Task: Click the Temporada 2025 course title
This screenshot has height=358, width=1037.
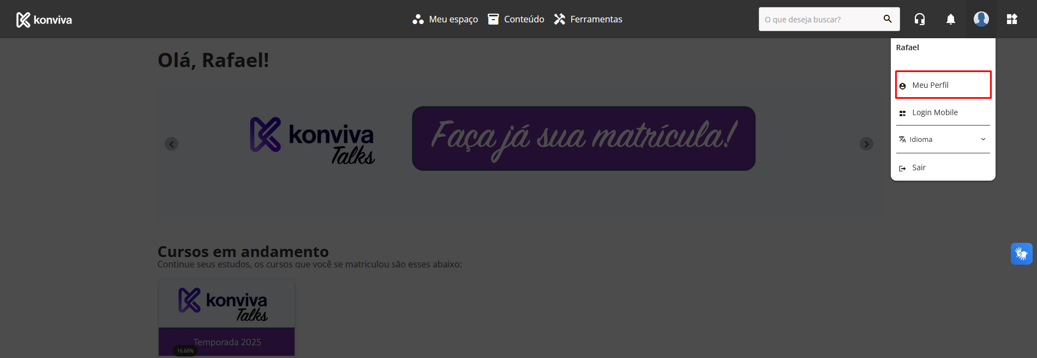Action: click(x=227, y=342)
